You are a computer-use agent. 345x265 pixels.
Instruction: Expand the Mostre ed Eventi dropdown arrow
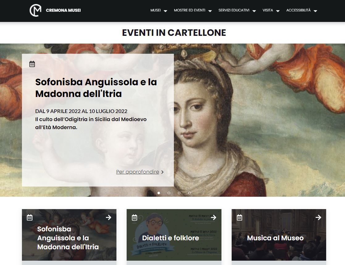210,11
